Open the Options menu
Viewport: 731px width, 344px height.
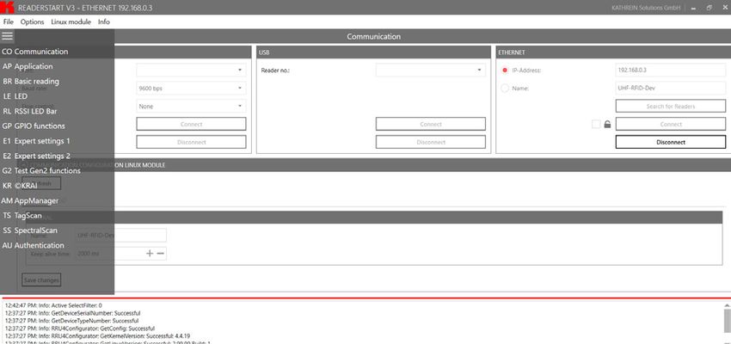(x=32, y=21)
